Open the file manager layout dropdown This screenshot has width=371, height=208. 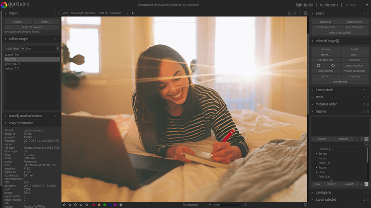click(196, 205)
